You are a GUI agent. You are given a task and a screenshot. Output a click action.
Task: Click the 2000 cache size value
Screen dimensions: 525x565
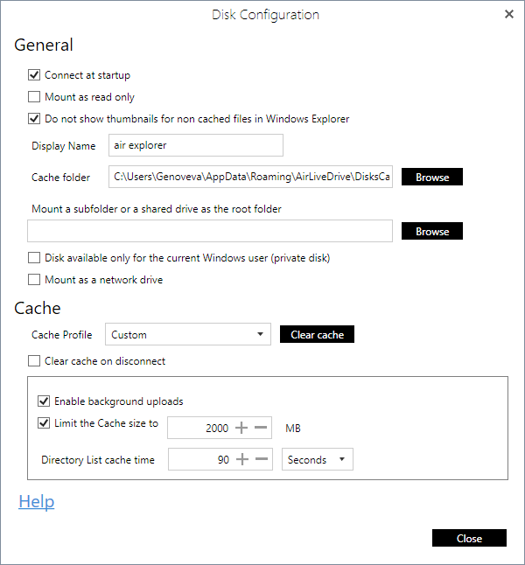217,428
